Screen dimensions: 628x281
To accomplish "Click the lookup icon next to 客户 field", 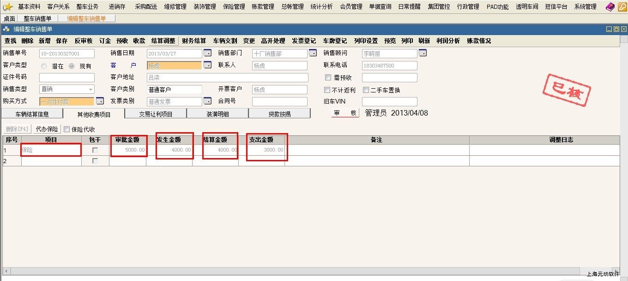I will pyautogui.click(x=207, y=65).
